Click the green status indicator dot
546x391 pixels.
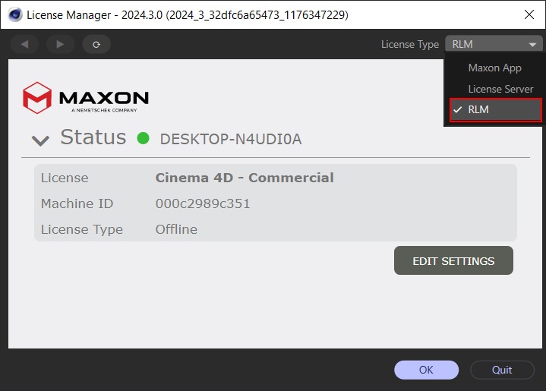pos(143,138)
